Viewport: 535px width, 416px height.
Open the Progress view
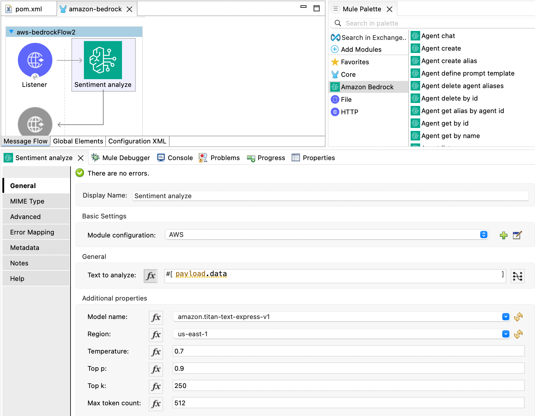tap(266, 158)
